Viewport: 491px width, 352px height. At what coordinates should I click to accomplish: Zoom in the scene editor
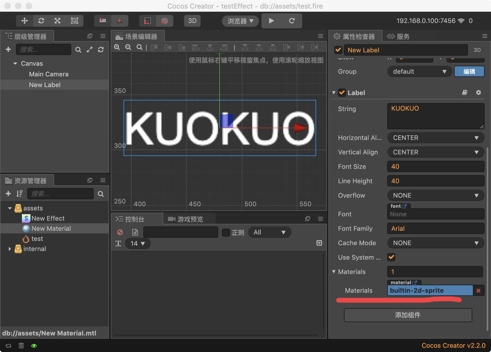point(117,47)
